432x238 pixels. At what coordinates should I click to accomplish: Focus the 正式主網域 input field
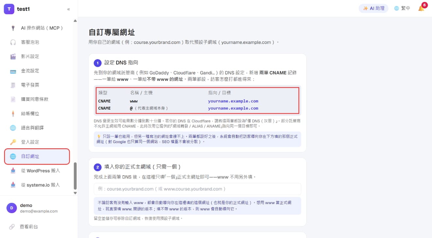[x=197, y=189]
